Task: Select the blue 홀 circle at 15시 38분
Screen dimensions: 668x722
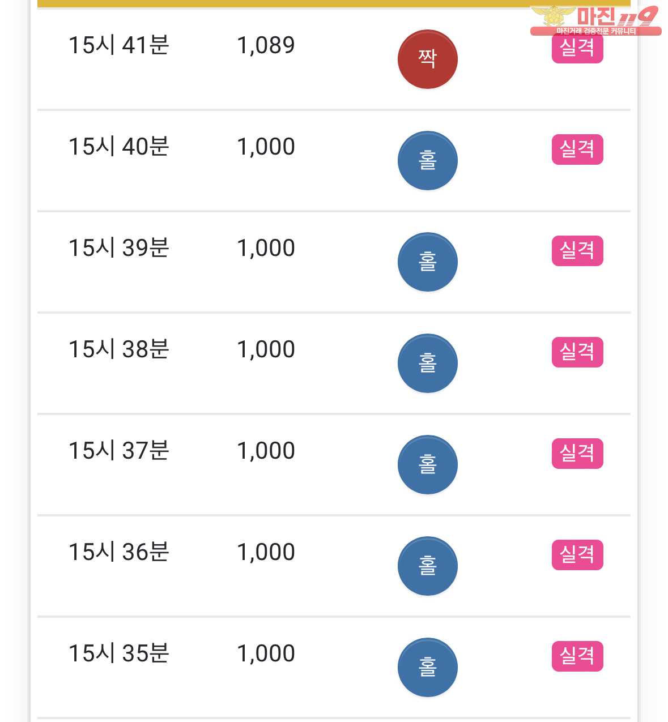Action: [427, 363]
